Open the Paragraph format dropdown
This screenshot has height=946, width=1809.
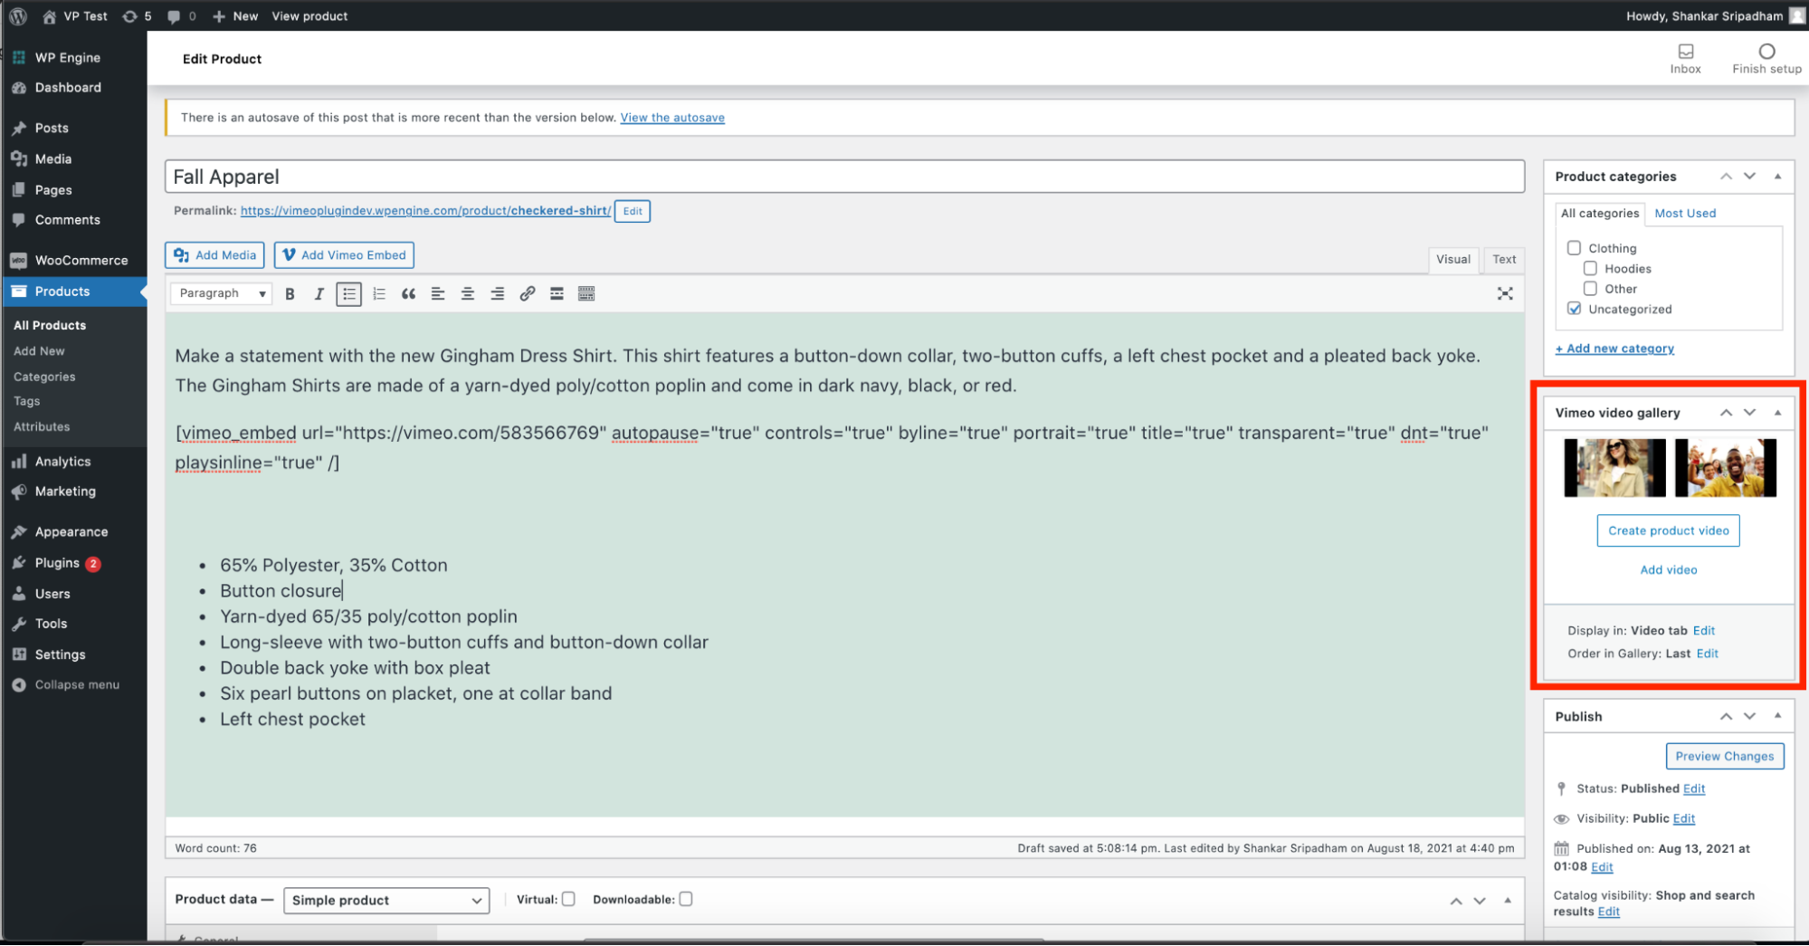click(x=222, y=293)
